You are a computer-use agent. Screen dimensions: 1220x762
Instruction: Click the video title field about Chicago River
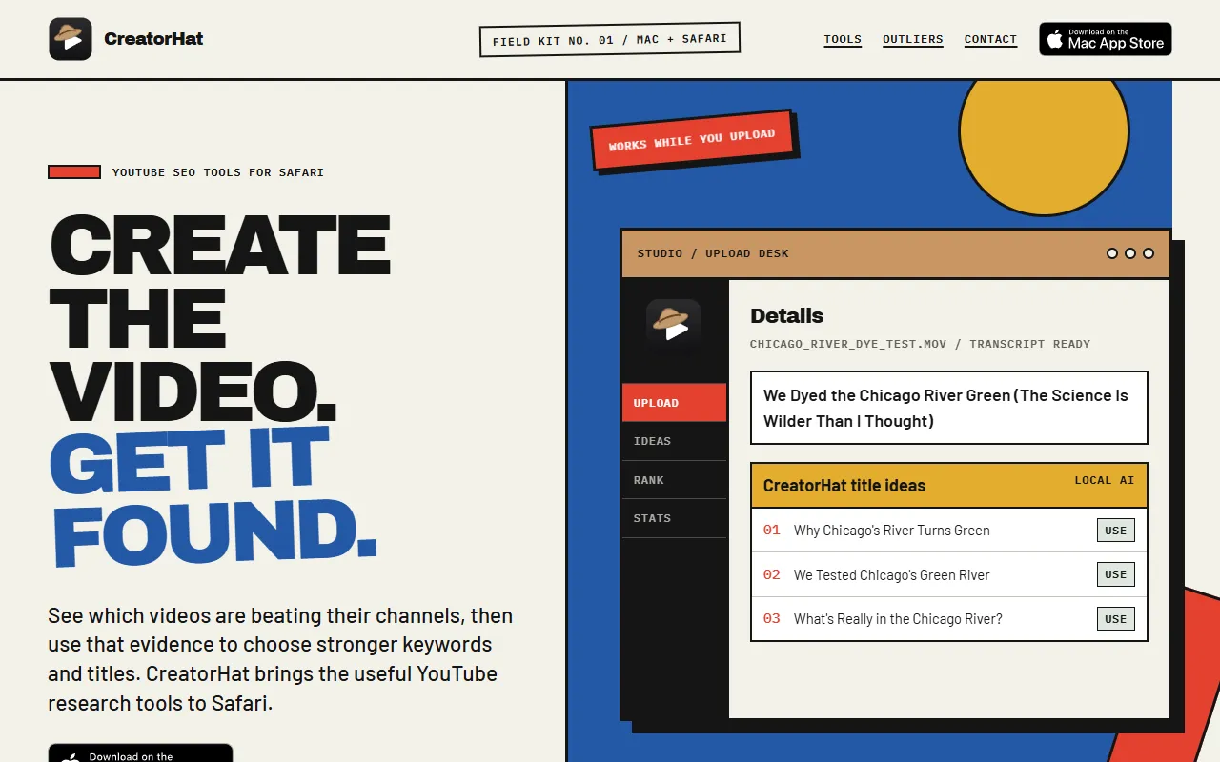[x=949, y=408]
